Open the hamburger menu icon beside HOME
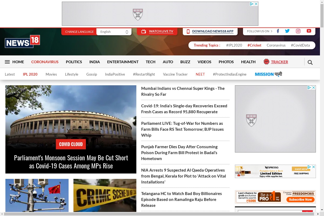This screenshot has width=324, height=216. pos(7,62)
